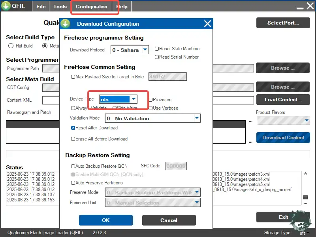
Task: Click the SPC Code input field
Action: pos(176,166)
